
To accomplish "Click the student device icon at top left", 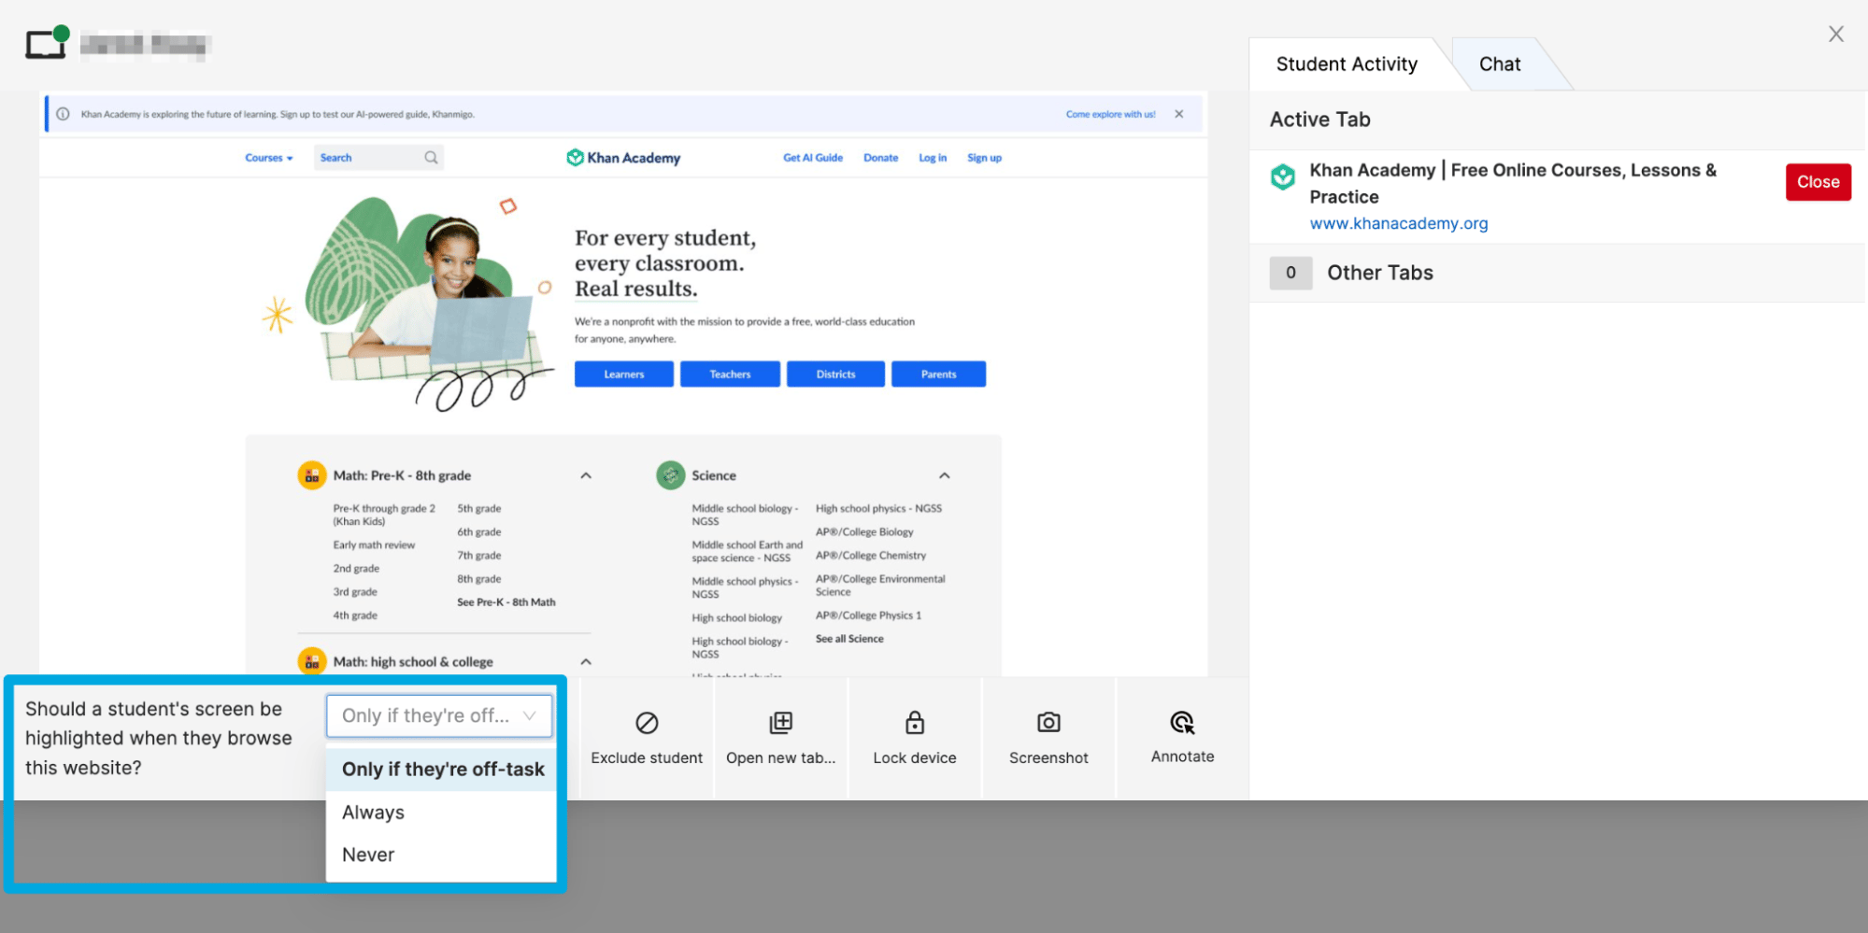I will coord(47,43).
